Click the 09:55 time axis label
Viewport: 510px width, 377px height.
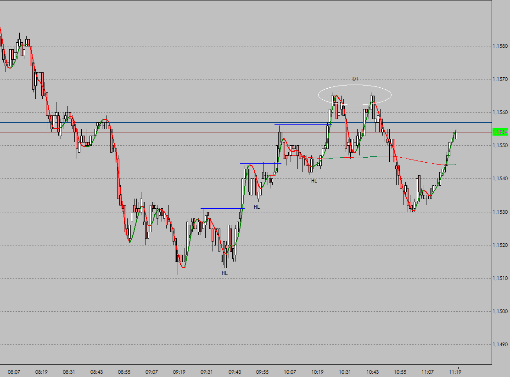[262, 372]
